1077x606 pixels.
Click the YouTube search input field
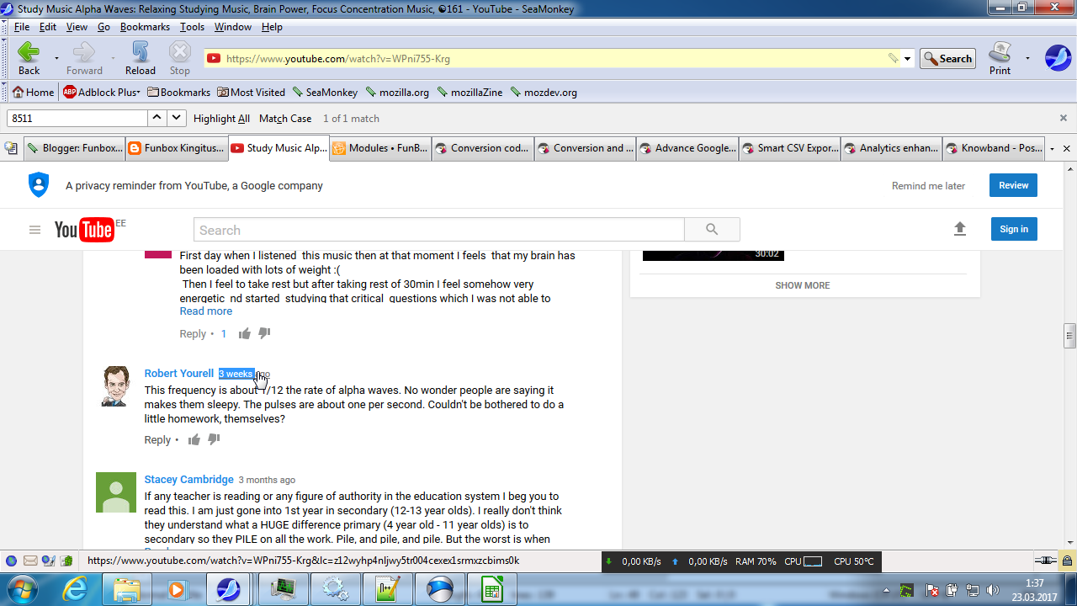pyautogui.click(x=439, y=230)
